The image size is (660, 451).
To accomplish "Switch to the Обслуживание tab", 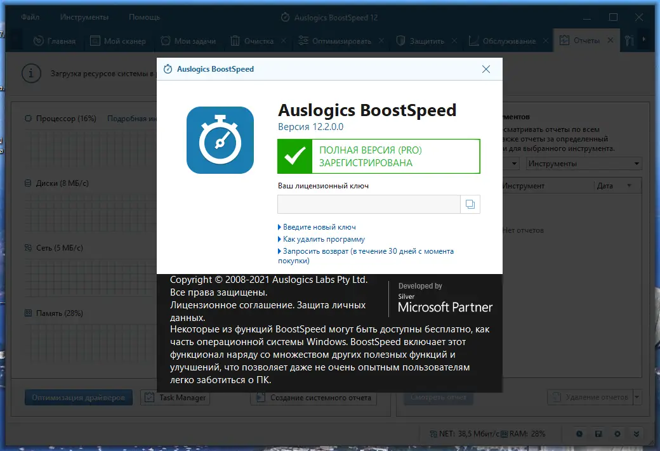I will [503, 41].
